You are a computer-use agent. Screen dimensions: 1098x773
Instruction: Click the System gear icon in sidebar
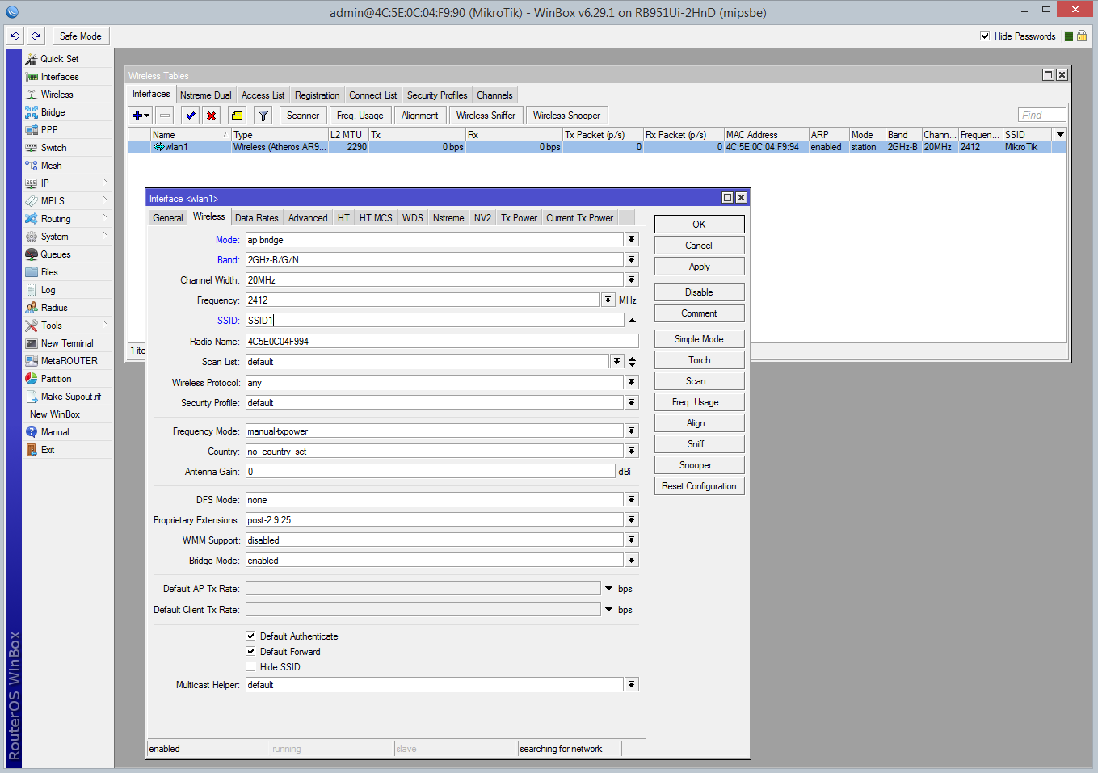coord(32,237)
